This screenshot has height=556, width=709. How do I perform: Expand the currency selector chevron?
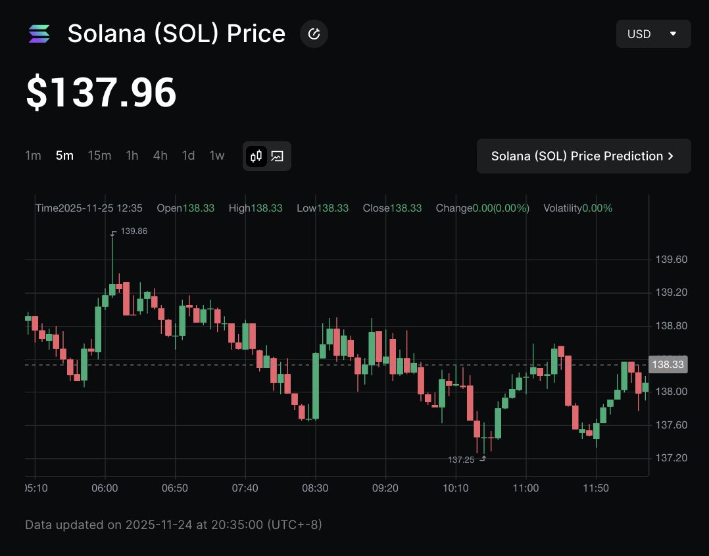click(673, 34)
